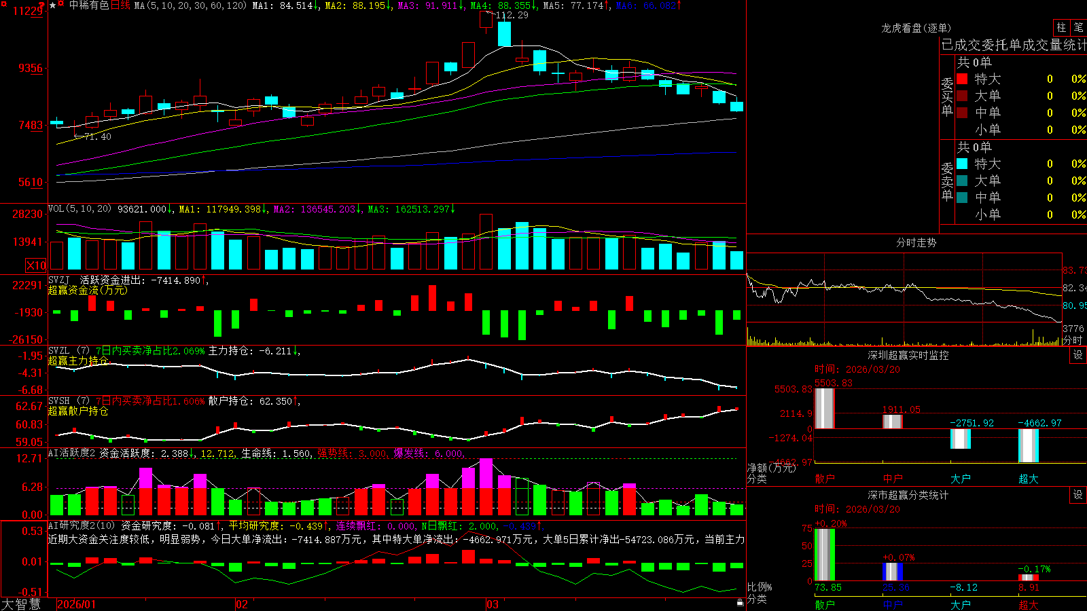
Task: Click the 2026/01 date marker on the timeline
Action: click(x=76, y=604)
